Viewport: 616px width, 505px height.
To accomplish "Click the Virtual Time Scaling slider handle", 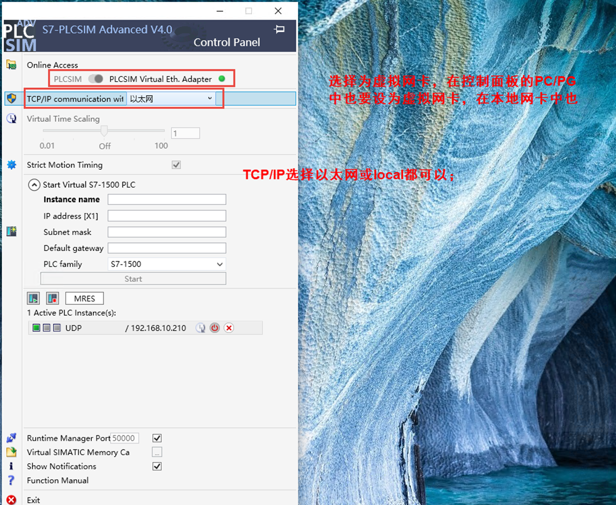I will tap(105, 130).
